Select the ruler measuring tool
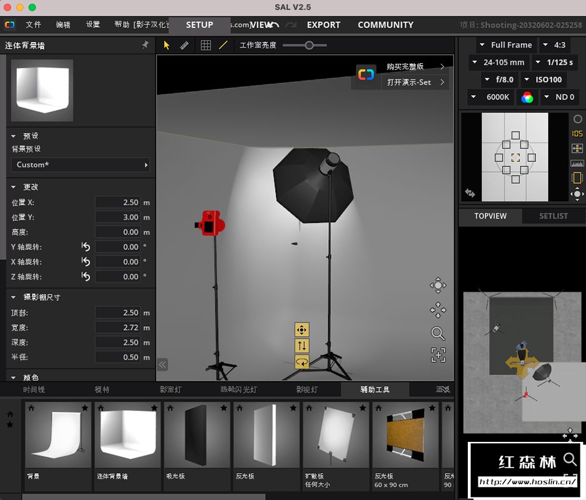Image resolution: width=586 pixels, height=500 pixels. point(184,45)
